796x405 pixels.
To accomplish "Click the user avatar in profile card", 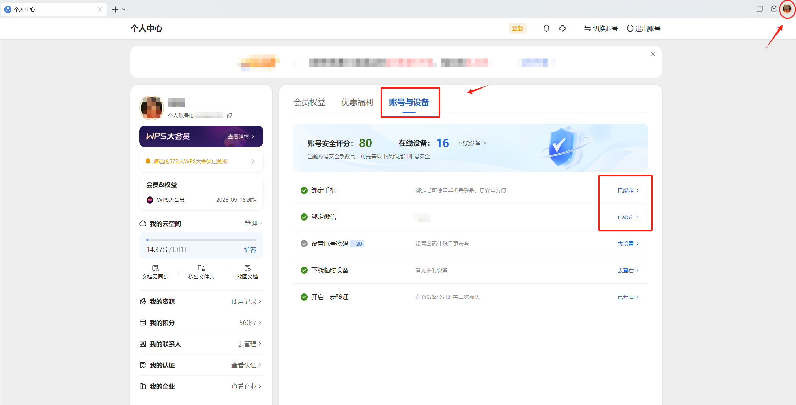I will point(152,108).
